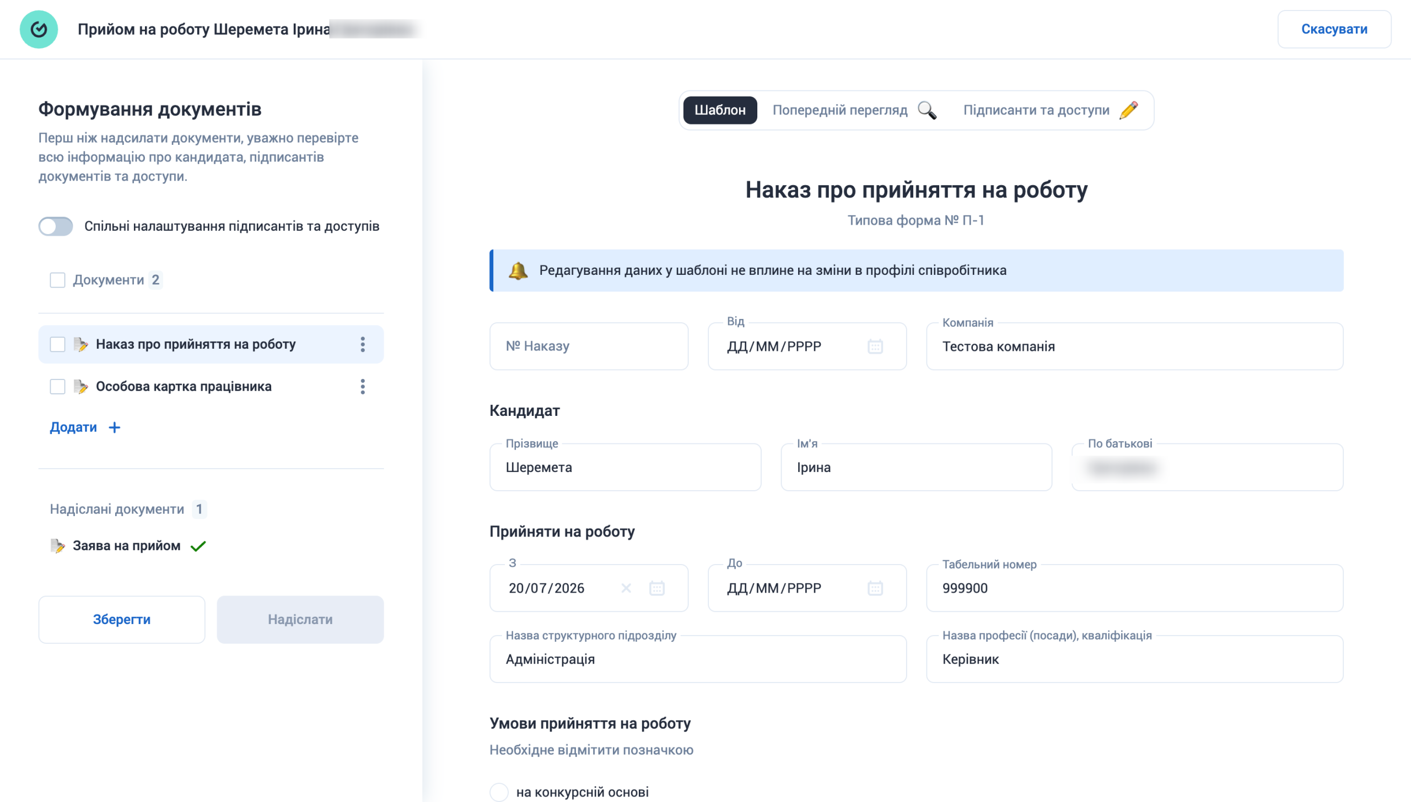
Task: Click the До date input field
Action: [x=807, y=588]
